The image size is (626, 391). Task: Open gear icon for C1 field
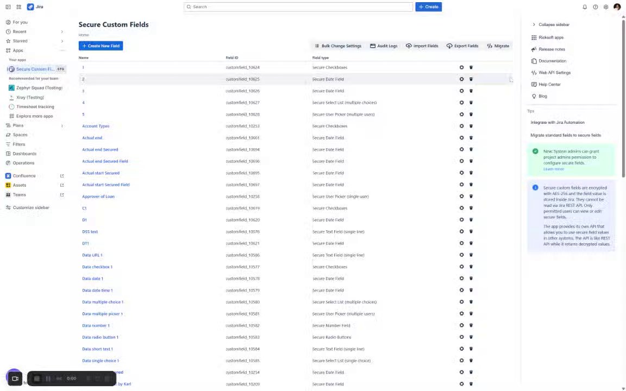coord(461,208)
